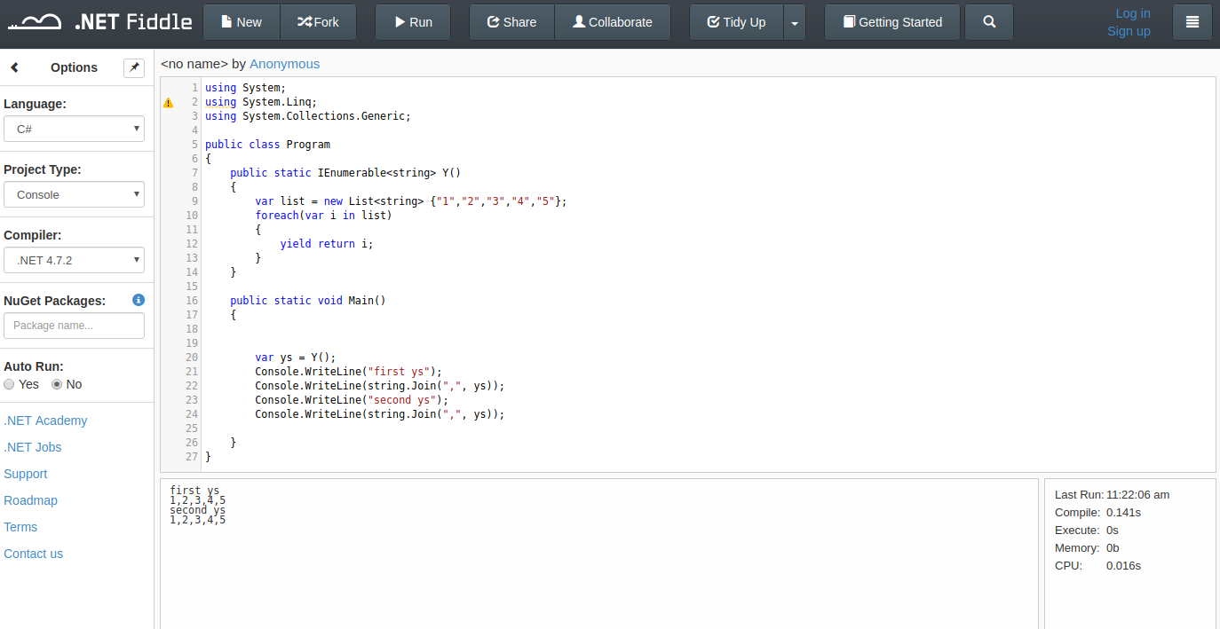Click line number 20 in the gutter
Viewport: 1220px width, 629px height.
point(192,358)
